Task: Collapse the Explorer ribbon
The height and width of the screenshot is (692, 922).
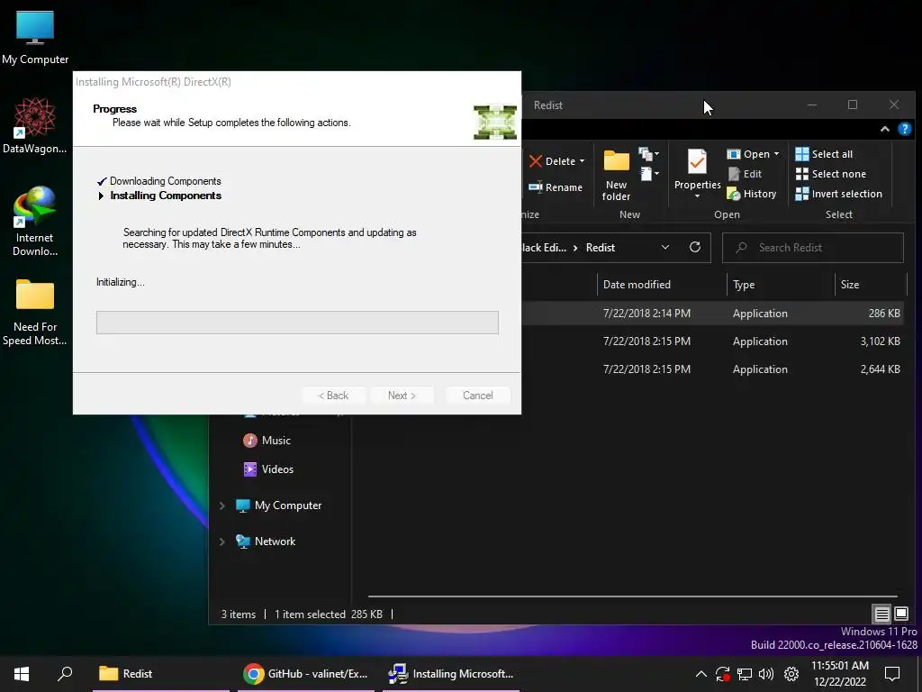Action: point(884,129)
